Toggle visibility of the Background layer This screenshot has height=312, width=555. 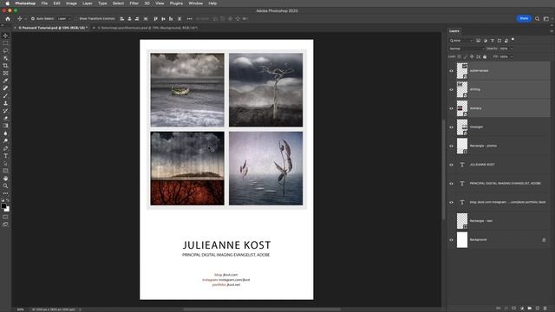click(451, 240)
